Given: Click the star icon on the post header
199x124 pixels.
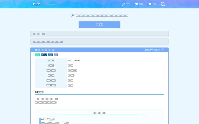Looking at the screenshot, I should point(36,50).
